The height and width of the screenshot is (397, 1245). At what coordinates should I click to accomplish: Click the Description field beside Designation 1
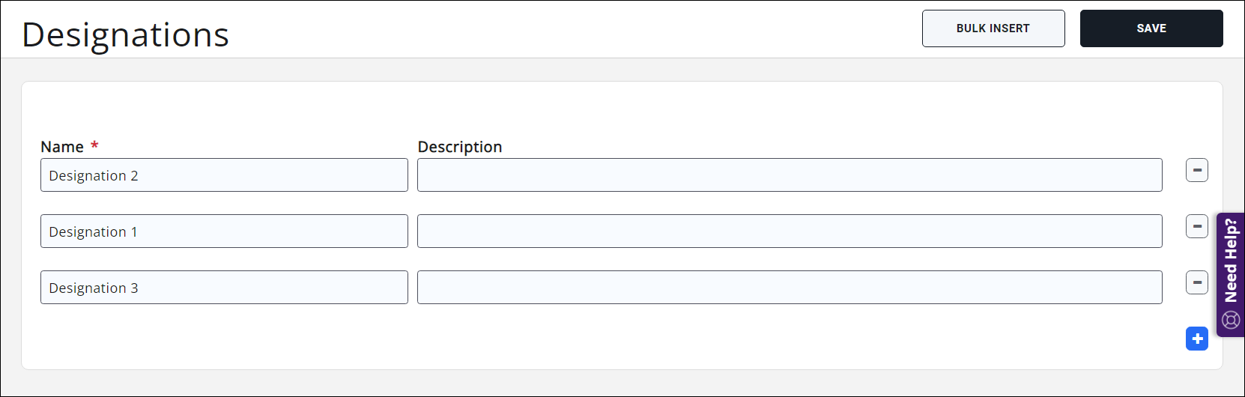pyautogui.click(x=789, y=231)
